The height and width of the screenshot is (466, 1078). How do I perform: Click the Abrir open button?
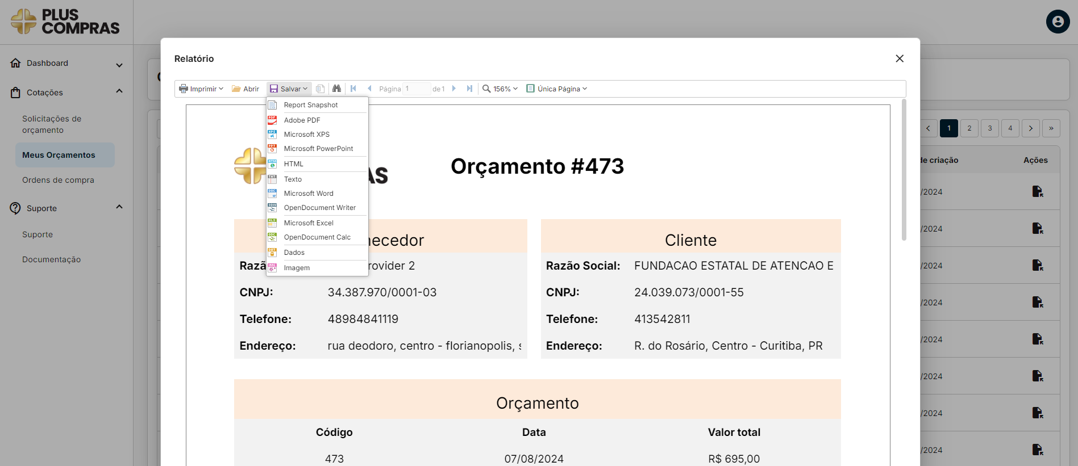245,89
